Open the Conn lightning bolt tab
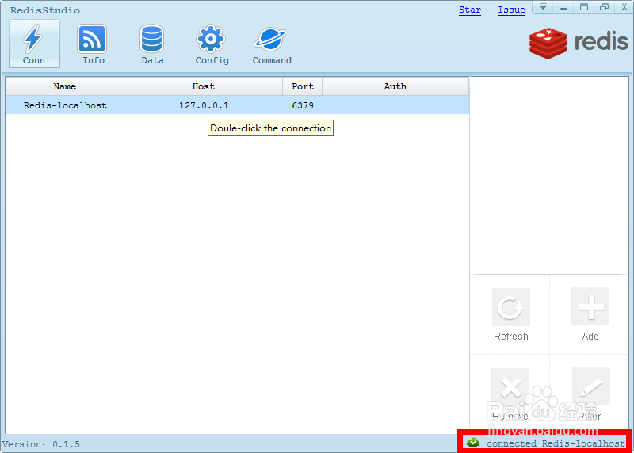 click(x=34, y=44)
